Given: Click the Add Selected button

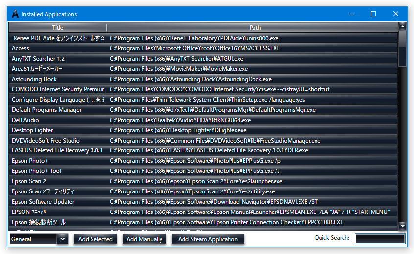Looking at the screenshot, I should point(95,239).
